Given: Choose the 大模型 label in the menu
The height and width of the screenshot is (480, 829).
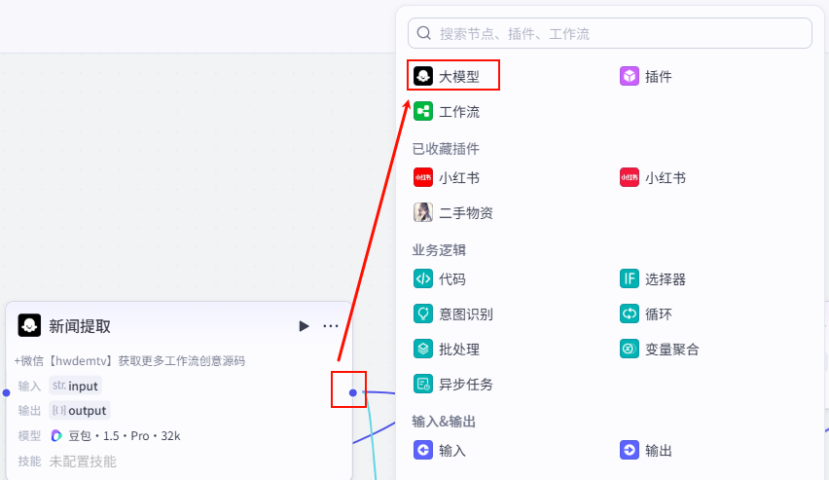Looking at the screenshot, I should (459, 77).
